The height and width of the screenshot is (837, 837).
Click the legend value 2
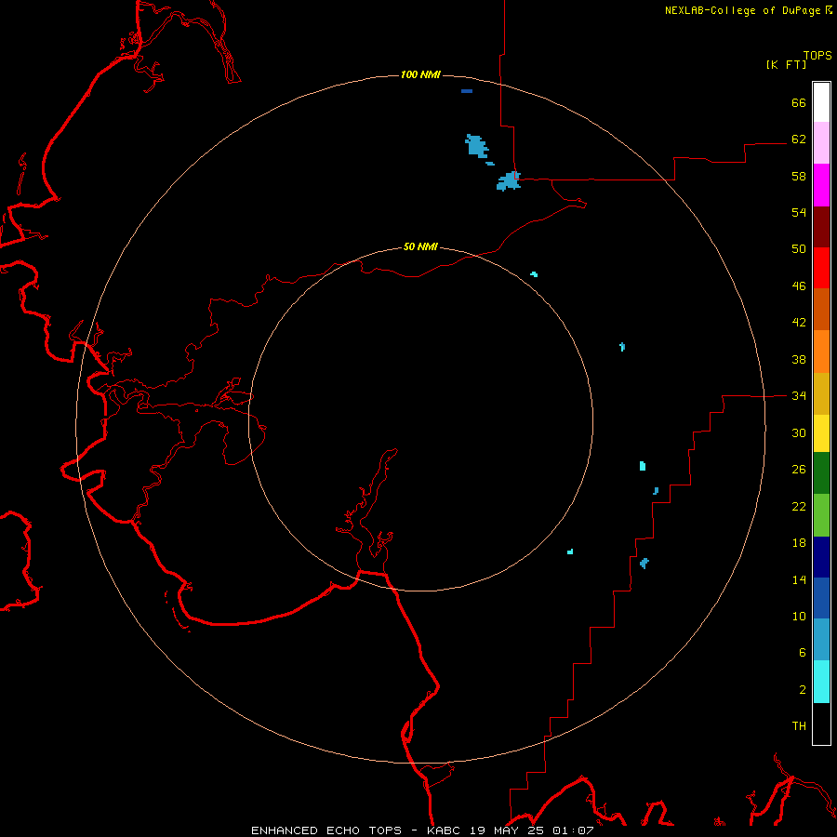tap(802, 689)
